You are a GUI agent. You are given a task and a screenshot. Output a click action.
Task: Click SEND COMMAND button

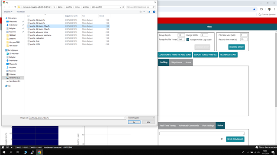pos(235,139)
